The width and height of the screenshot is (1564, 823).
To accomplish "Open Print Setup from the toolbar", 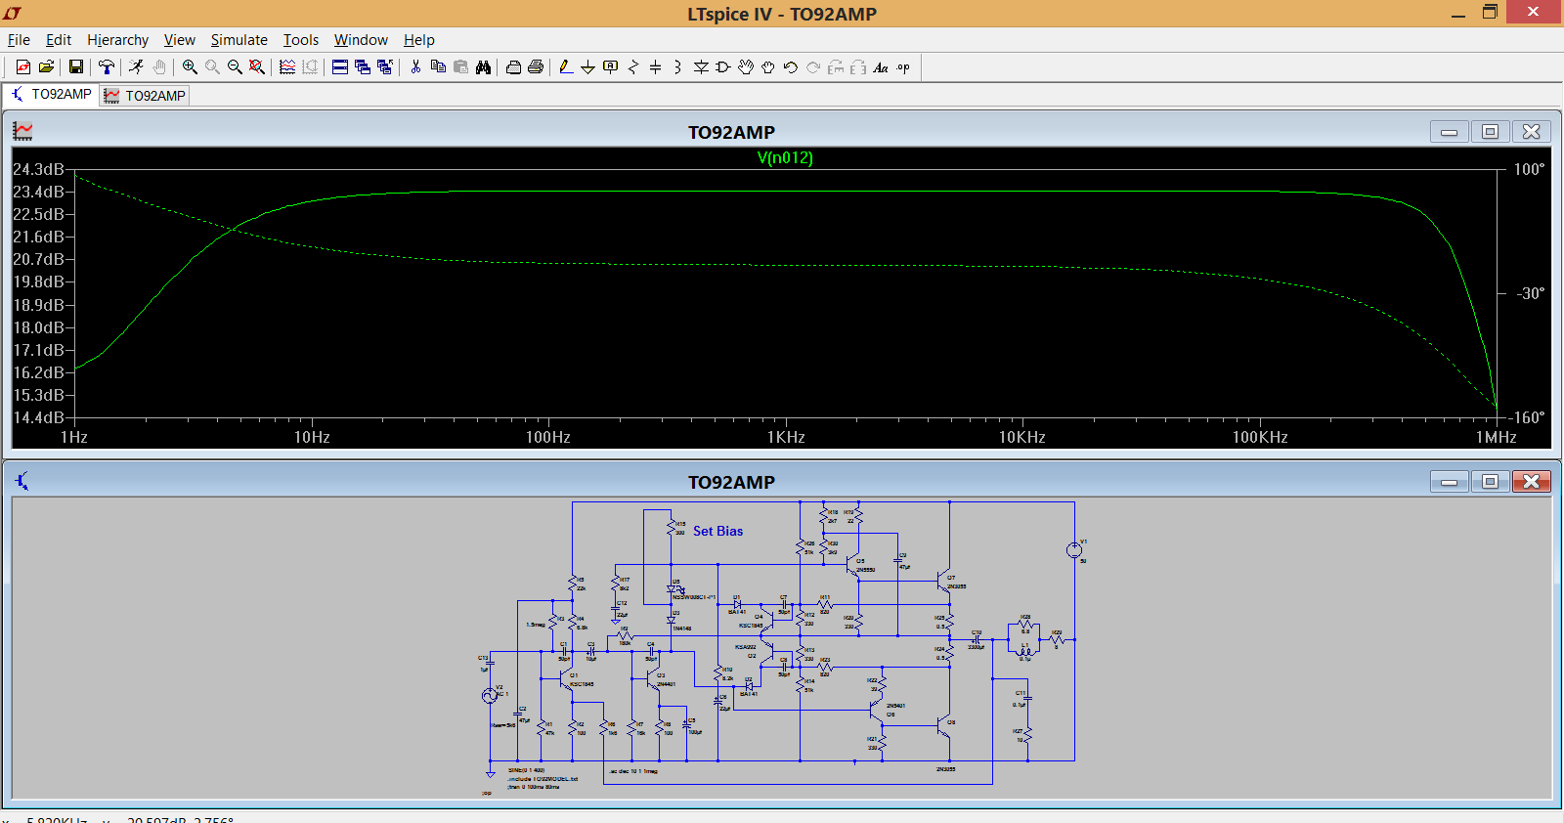I will [513, 67].
